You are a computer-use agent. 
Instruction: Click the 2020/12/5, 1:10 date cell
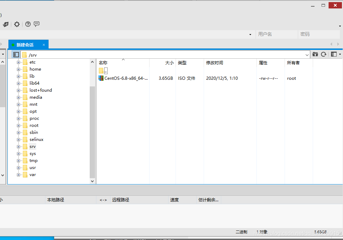(222, 78)
